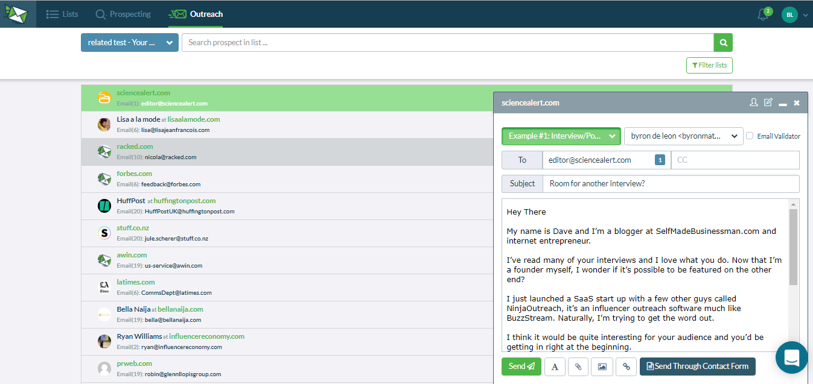Send the email with Send button
The width and height of the screenshot is (813, 384).
coord(521,366)
